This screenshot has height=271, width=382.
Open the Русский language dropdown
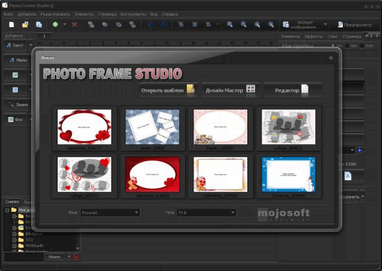click(110, 213)
